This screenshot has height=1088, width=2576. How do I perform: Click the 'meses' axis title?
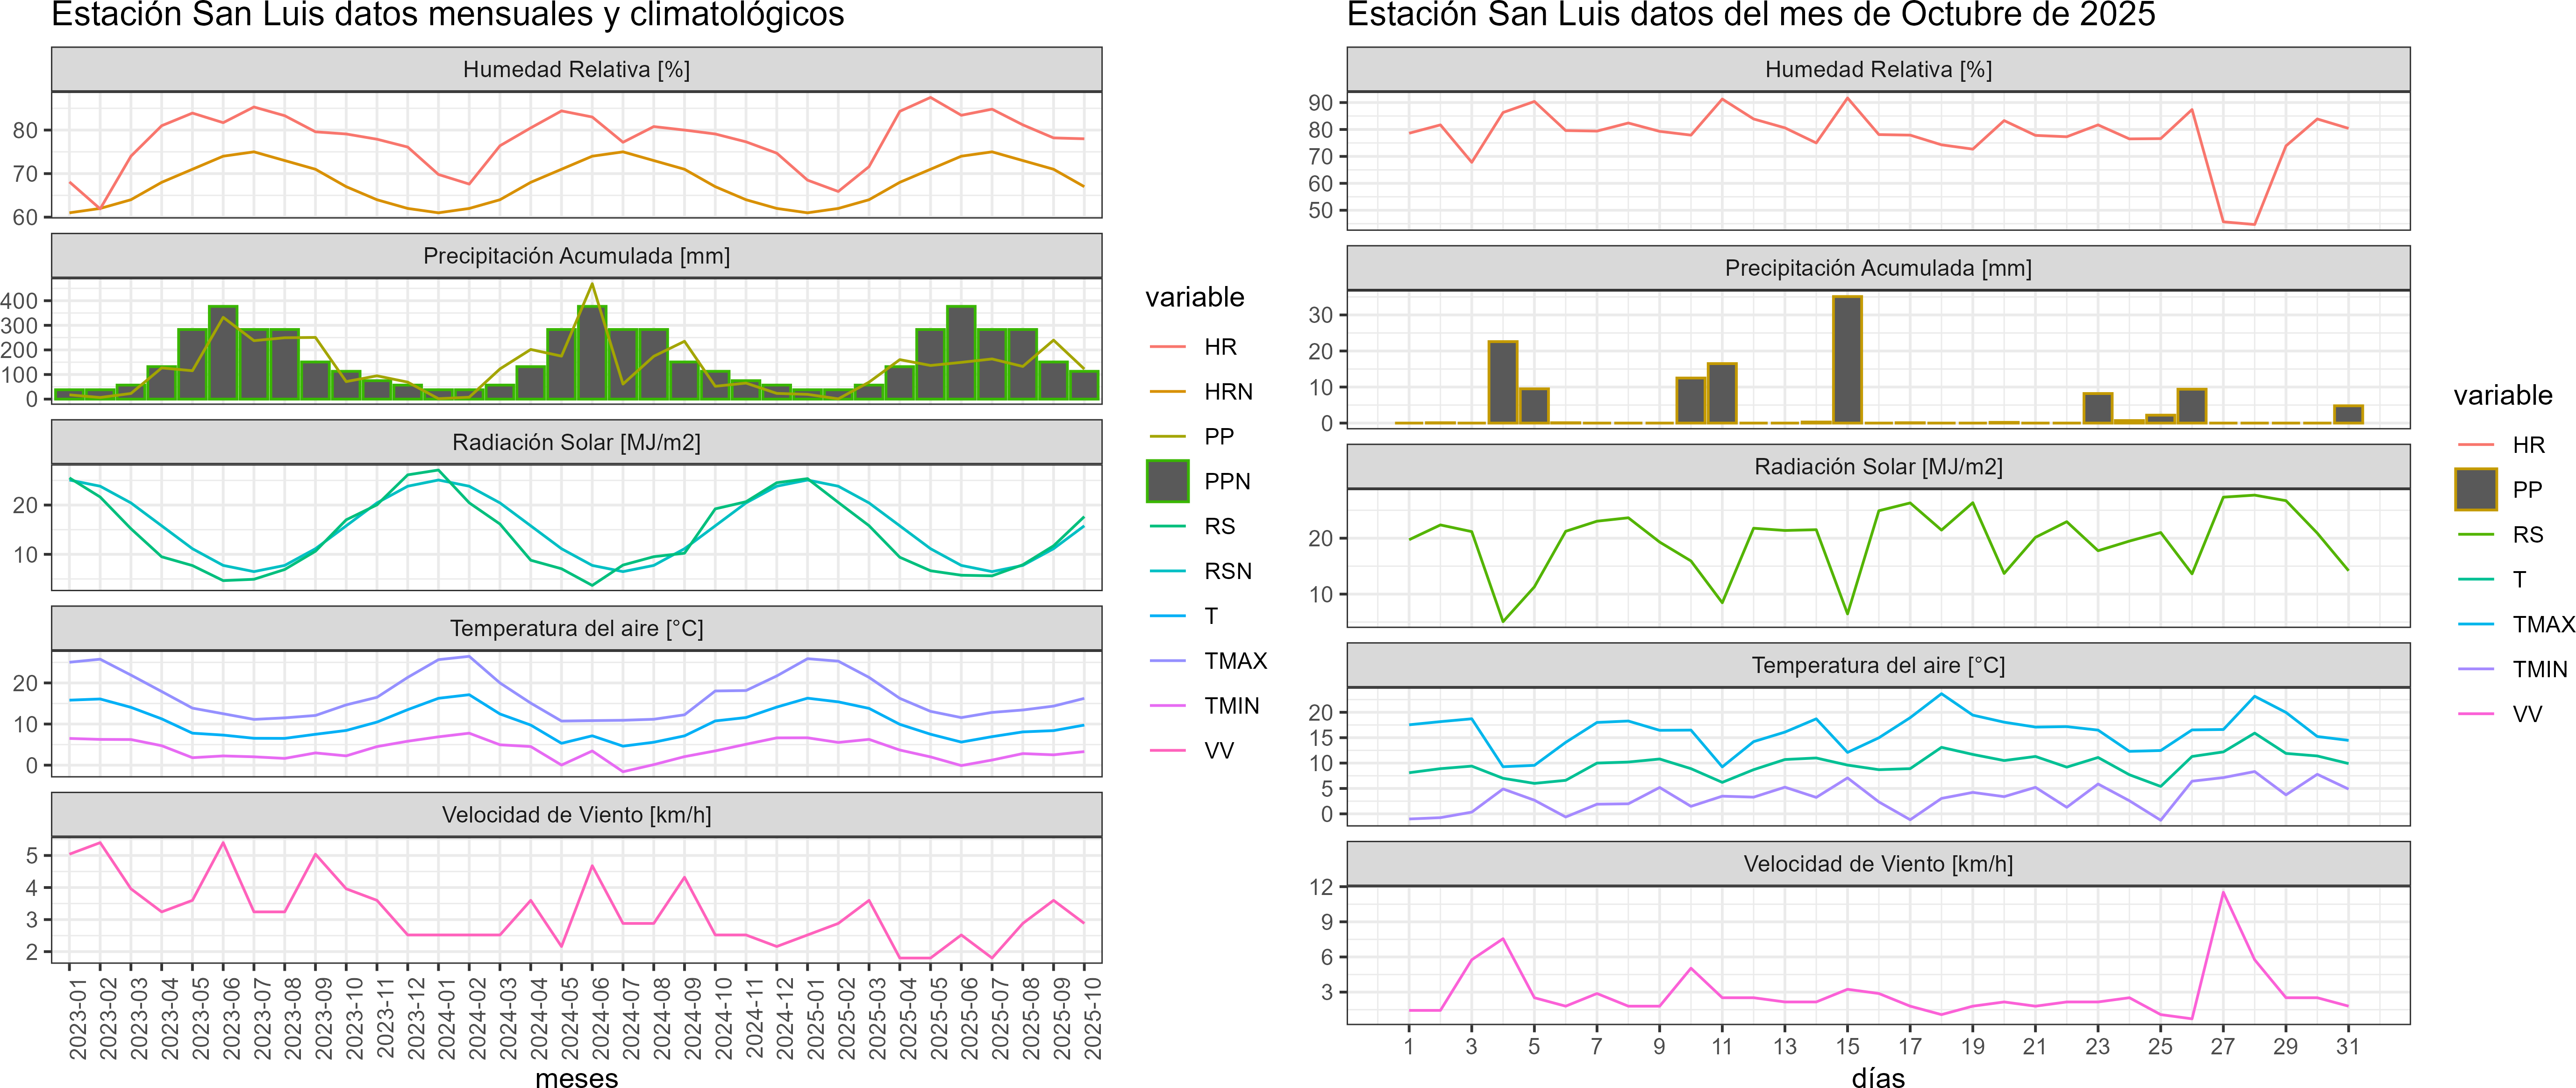(576, 1078)
